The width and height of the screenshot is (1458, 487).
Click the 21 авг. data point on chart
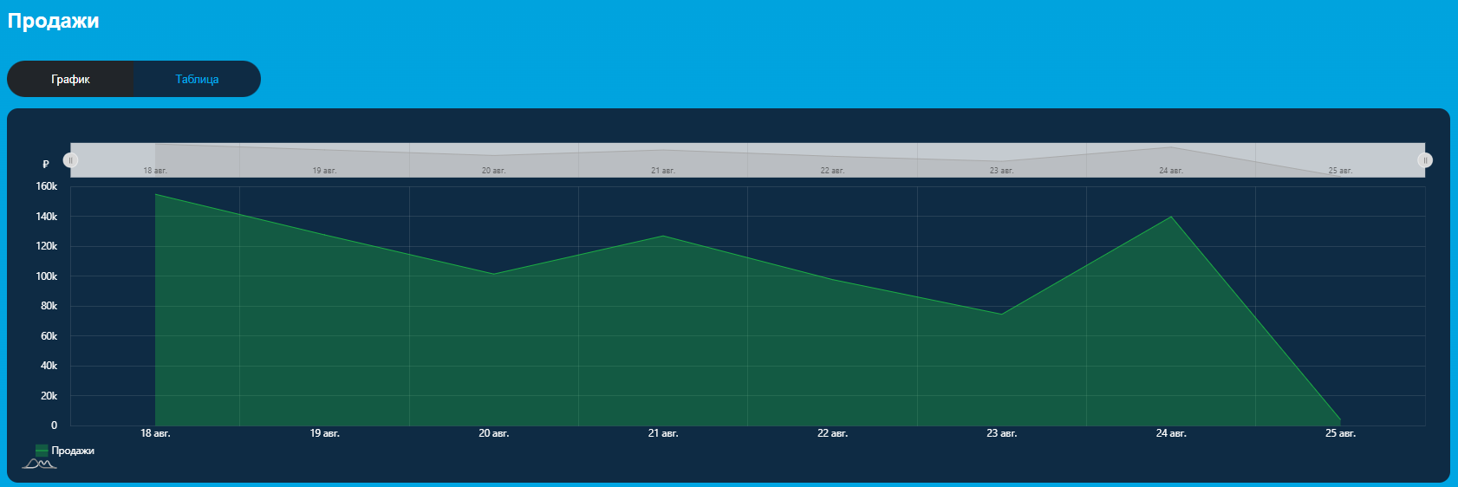663,236
